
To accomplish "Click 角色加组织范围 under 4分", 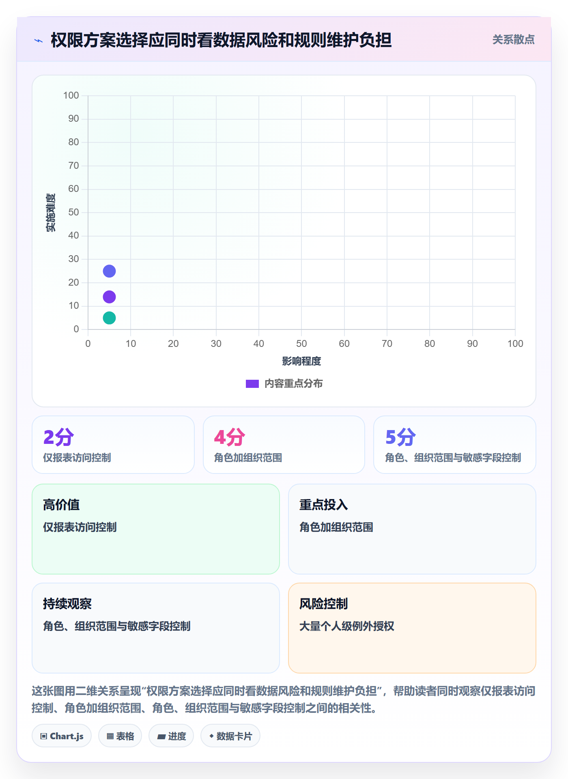I will tap(248, 458).
